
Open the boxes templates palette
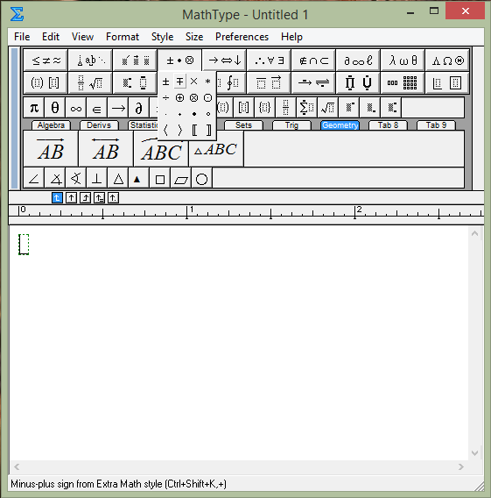[x=447, y=83]
